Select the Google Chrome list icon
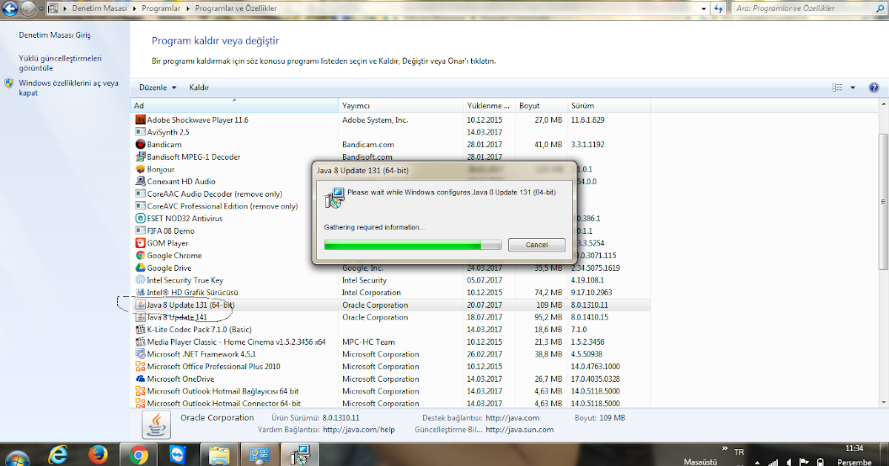889x466 pixels. point(141,255)
